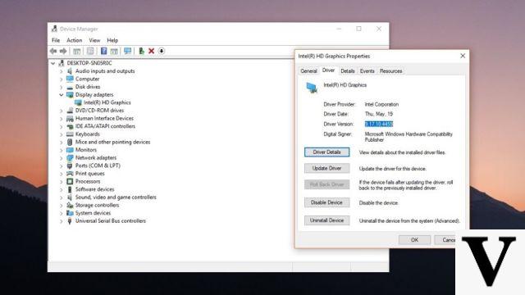Select the Intel(R) HD Graphics tree icon

click(78, 102)
